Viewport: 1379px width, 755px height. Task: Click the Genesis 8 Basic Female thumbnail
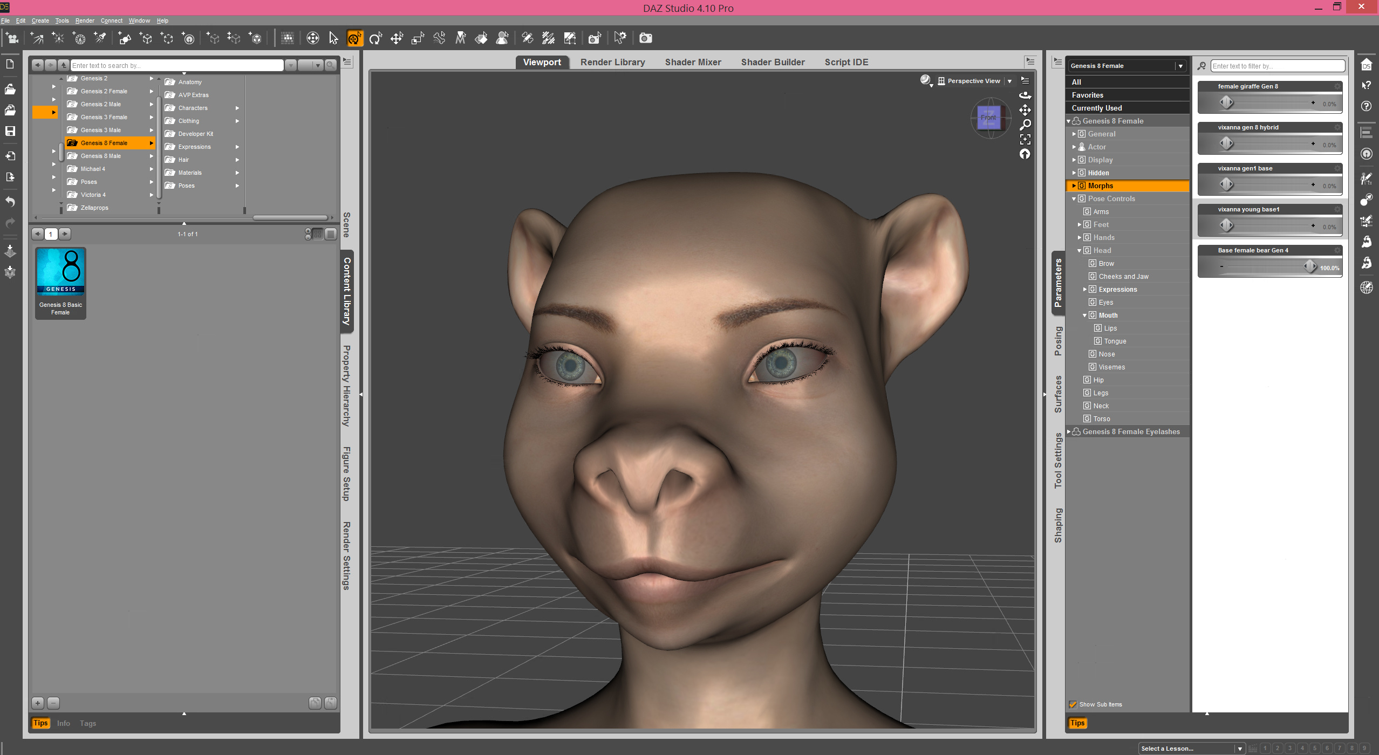pos(60,282)
